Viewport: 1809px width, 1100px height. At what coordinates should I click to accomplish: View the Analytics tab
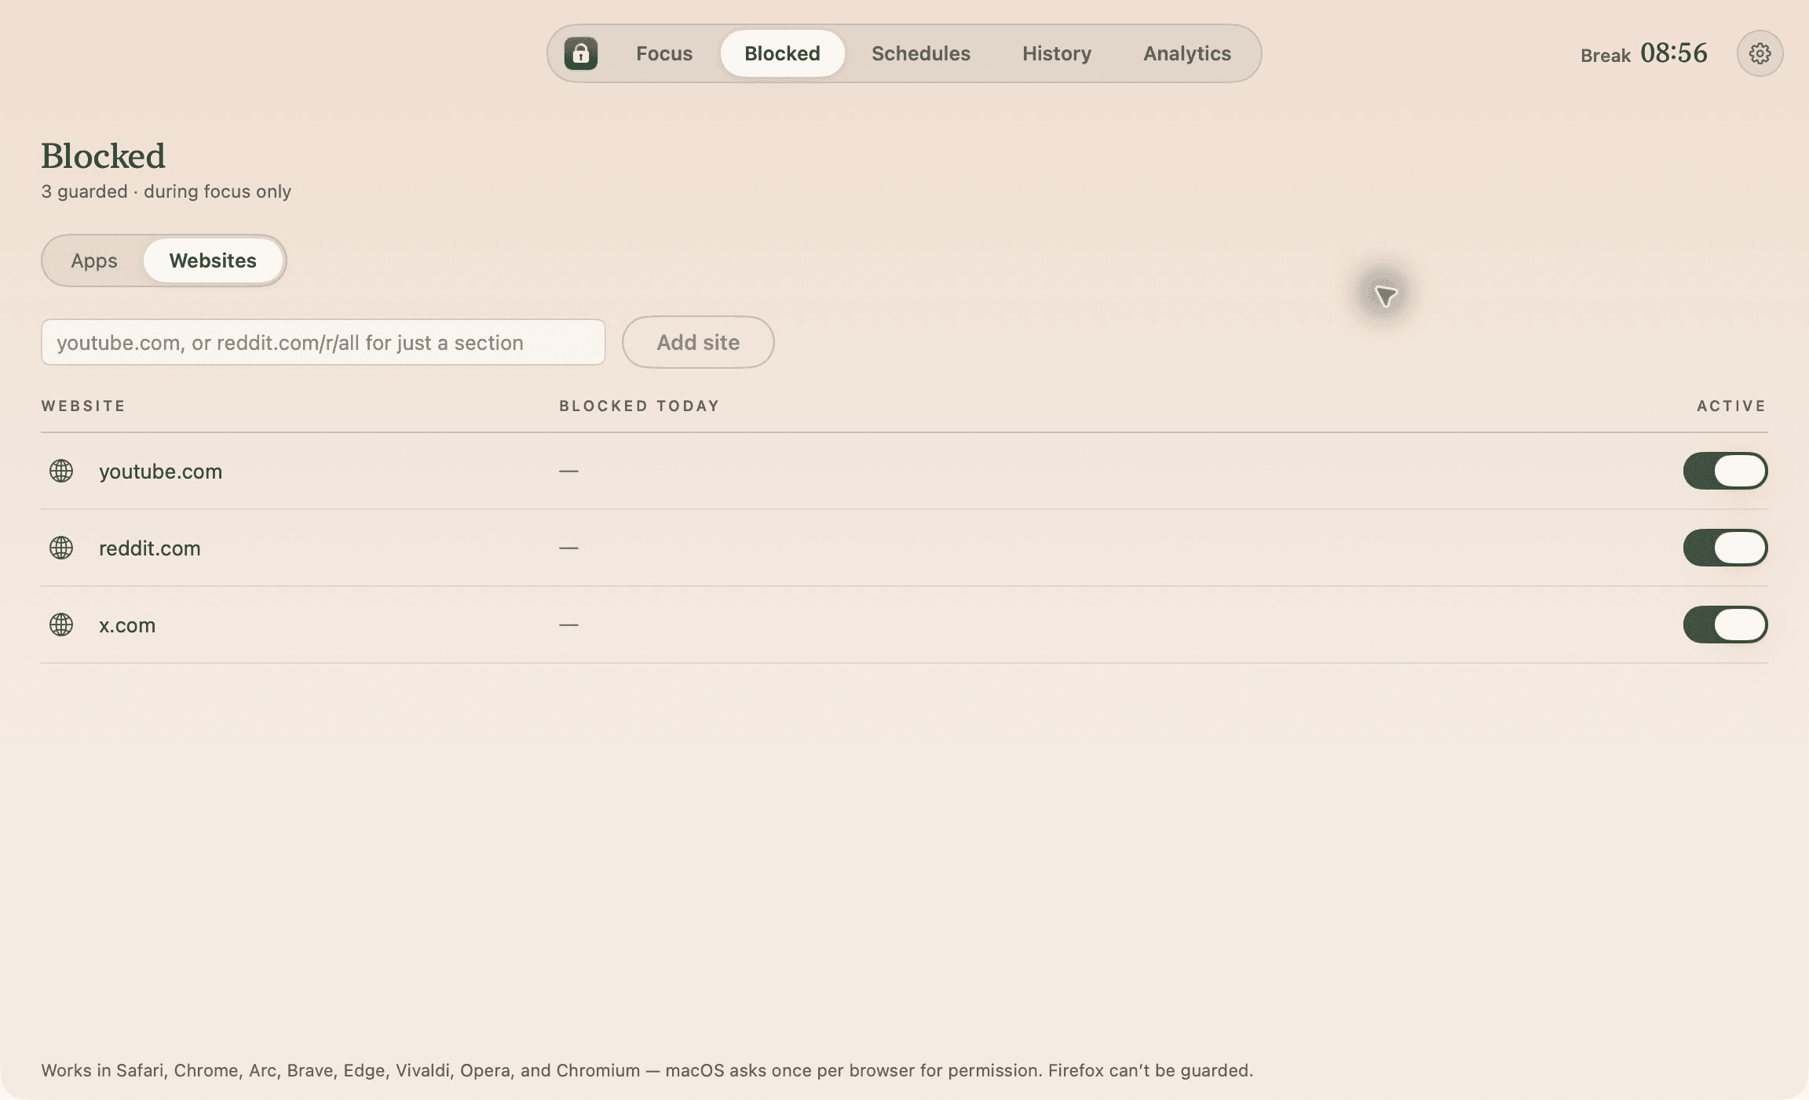coord(1187,53)
